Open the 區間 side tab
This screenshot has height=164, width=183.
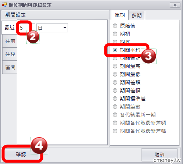(10, 67)
